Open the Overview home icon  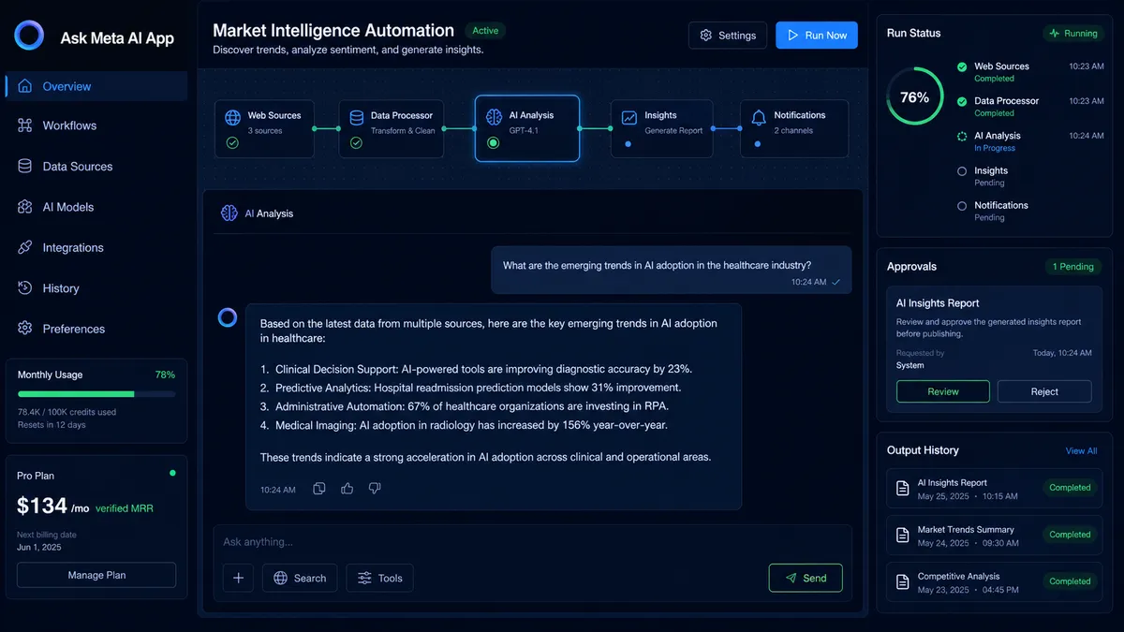coord(25,86)
